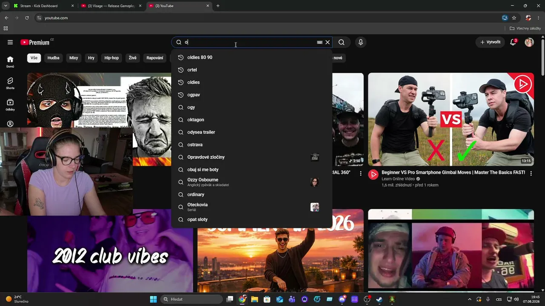Select the Živě filter chip

[132, 58]
